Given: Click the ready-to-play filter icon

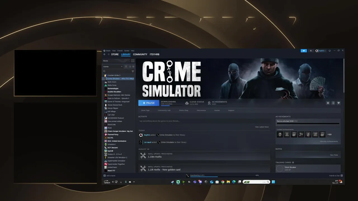Looking at the screenshot, I should [x=133, y=67].
